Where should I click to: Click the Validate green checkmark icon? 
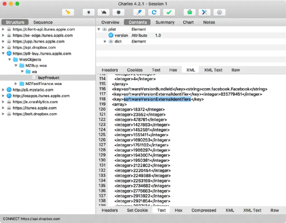coord(169,12)
